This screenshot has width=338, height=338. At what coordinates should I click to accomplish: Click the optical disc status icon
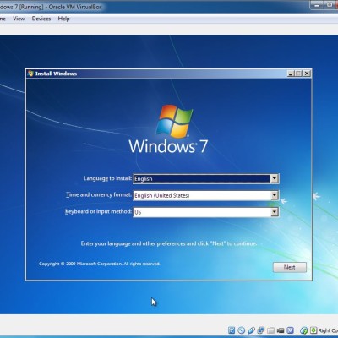click(242, 330)
